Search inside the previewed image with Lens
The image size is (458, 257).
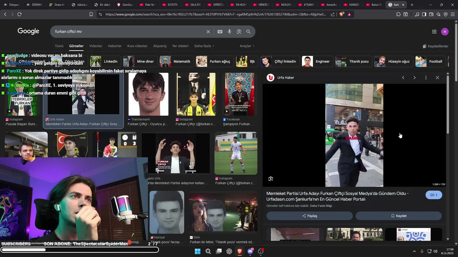pyautogui.click(x=271, y=179)
